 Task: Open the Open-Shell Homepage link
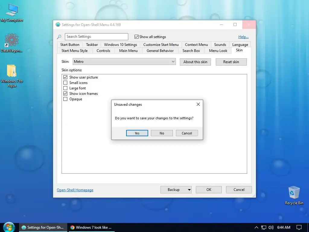(x=75, y=190)
